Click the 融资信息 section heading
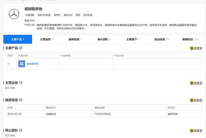Screen dimensions: 206x138 click(12, 100)
